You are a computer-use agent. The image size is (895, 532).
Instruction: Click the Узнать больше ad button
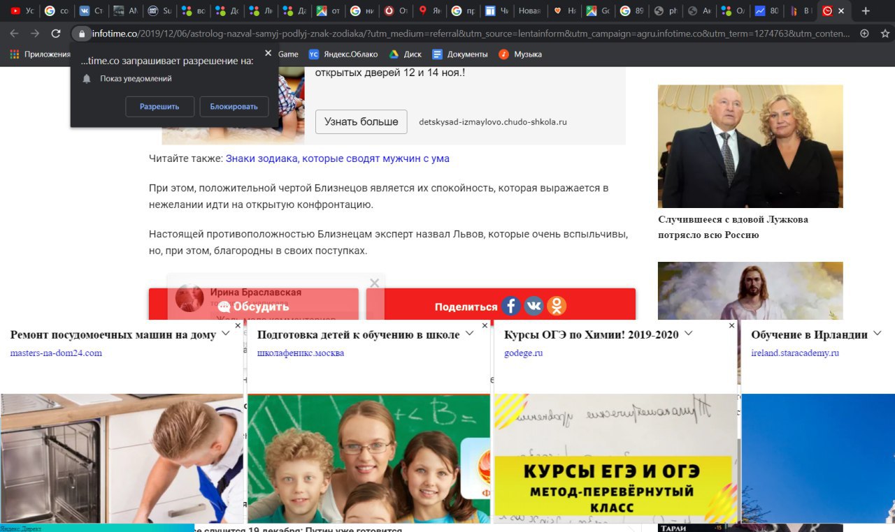(361, 121)
